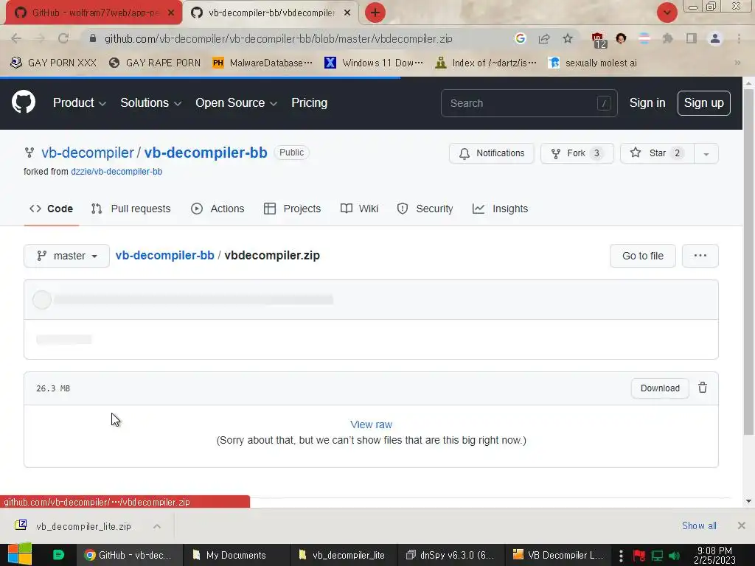Switch to the VB Decompiler taskbar window
The image size is (755, 566).
click(x=558, y=555)
